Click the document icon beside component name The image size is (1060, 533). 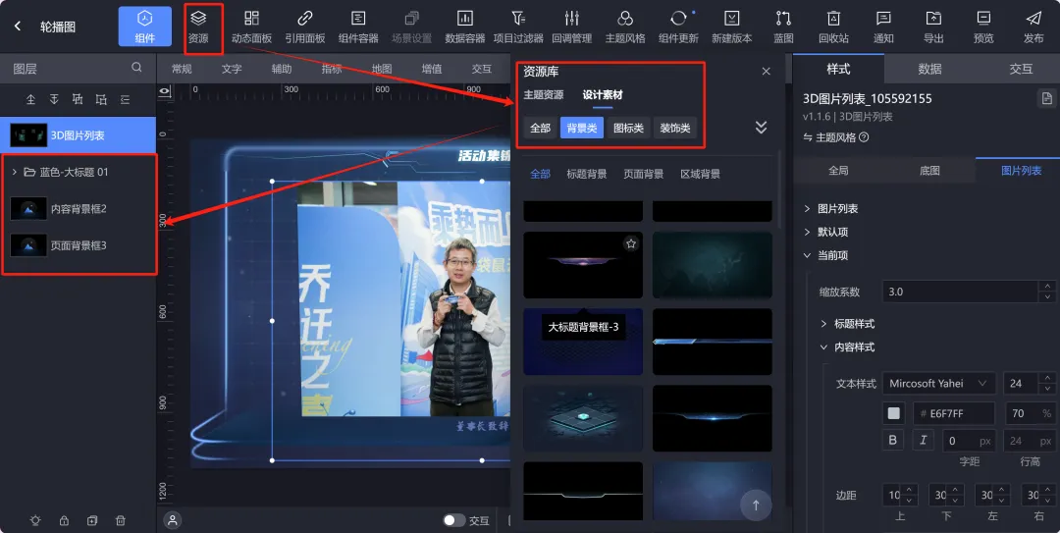click(1046, 99)
